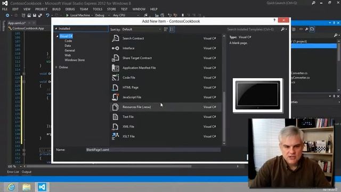Open the WINDOW menu

pos(139,9)
